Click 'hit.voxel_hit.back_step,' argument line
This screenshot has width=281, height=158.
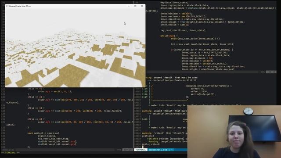[x=54, y=139]
